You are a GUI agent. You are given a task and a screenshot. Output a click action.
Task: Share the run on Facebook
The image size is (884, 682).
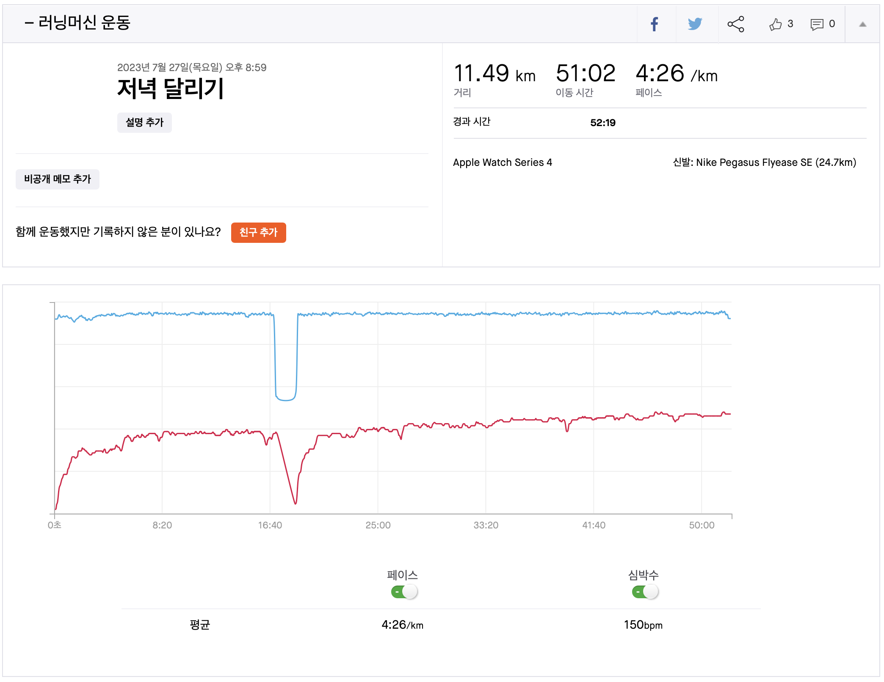pyautogui.click(x=655, y=24)
